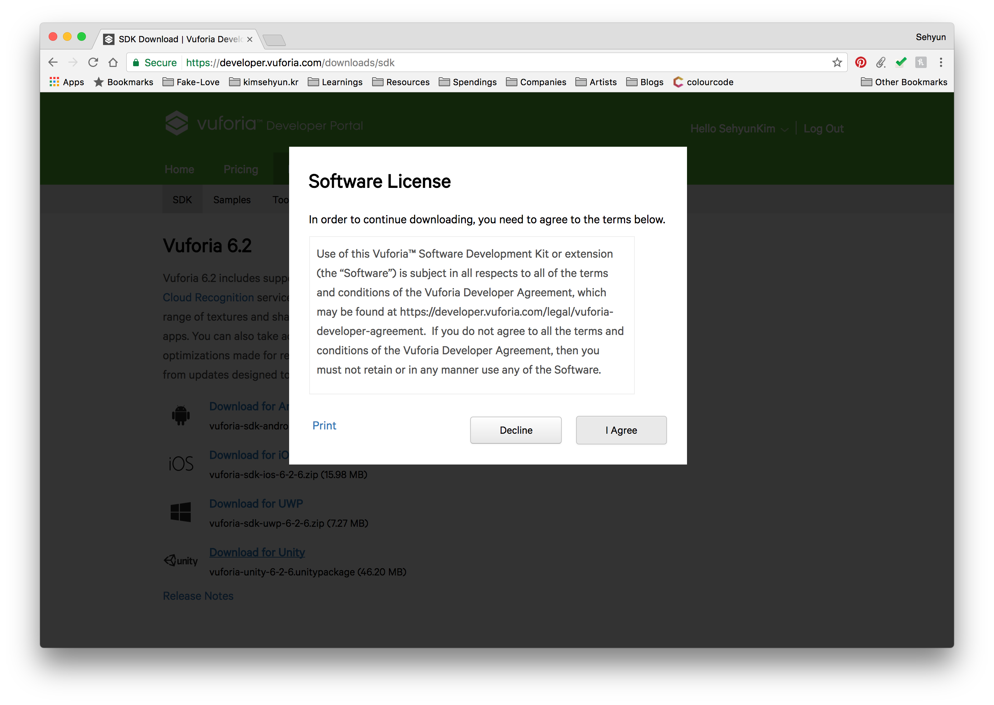This screenshot has height=705, width=994.
Task: Click the vuforia-sdk-ios-6-2-6.zip file text
Action: 288,475
